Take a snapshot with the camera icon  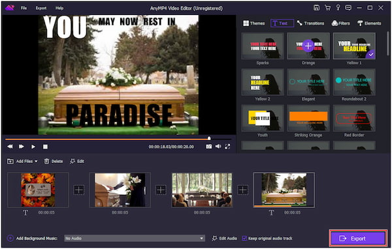209,147
